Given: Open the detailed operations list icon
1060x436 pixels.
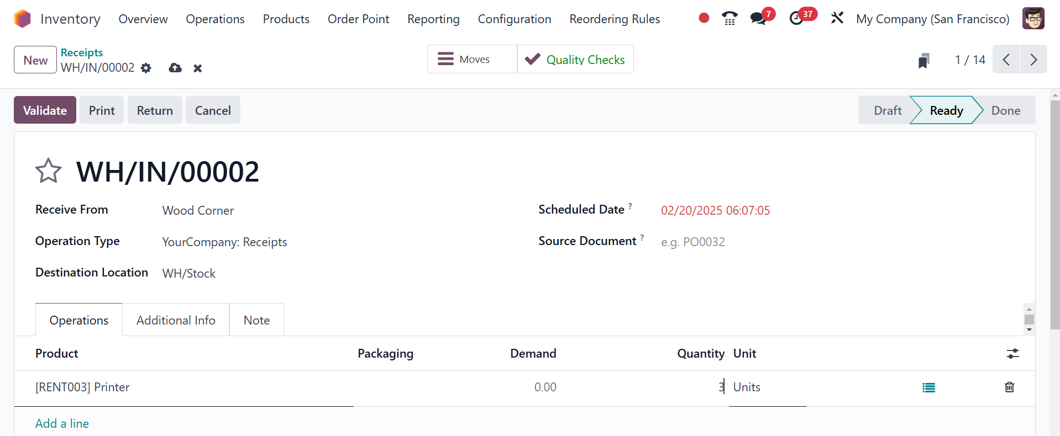Looking at the screenshot, I should (x=928, y=387).
